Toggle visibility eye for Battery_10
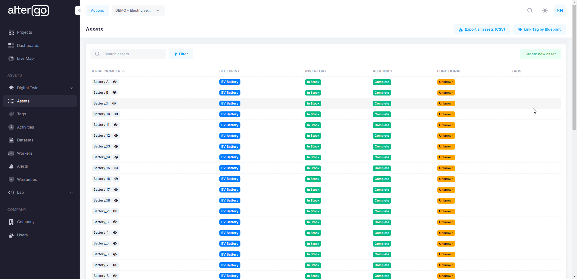The height and width of the screenshot is (279, 577). (116, 114)
